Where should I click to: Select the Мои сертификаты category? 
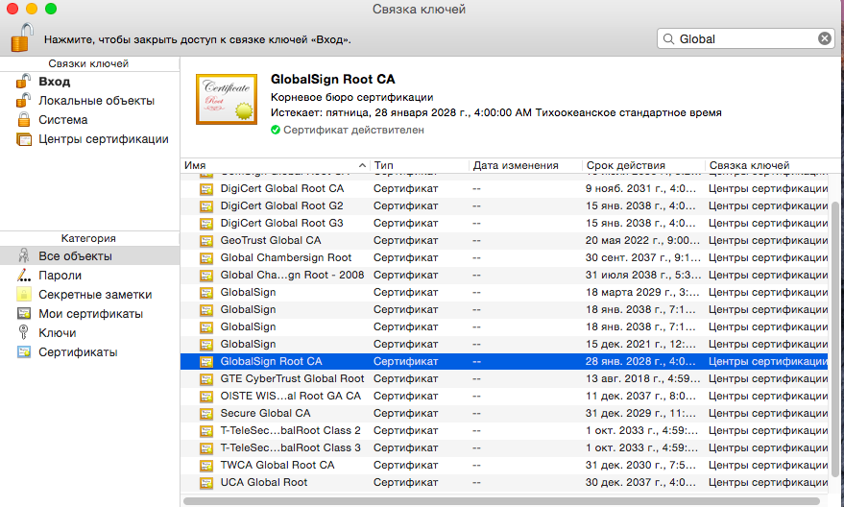tap(90, 314)
